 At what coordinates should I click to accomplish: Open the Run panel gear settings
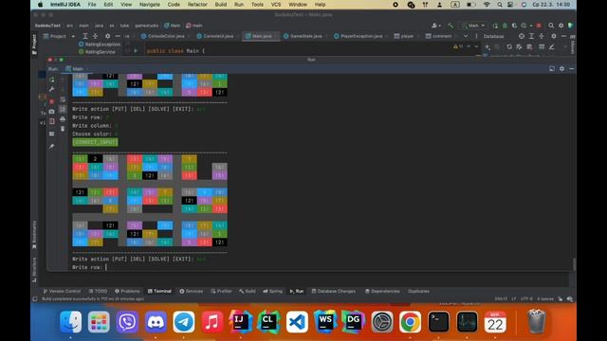coord(561,68)
